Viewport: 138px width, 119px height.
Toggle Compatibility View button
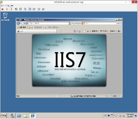pos(73,23)
